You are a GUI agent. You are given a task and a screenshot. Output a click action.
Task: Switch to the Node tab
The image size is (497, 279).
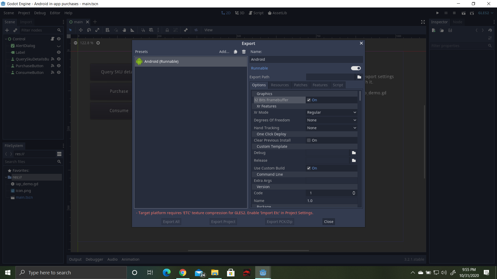(x=457, y=22)
